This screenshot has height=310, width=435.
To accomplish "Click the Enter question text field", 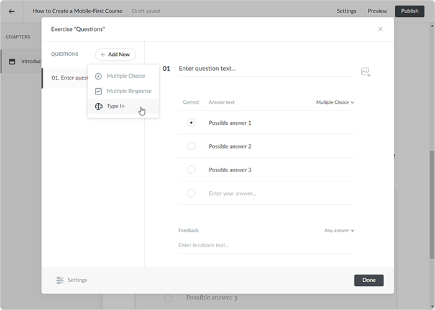I will (x=266, y=69).
